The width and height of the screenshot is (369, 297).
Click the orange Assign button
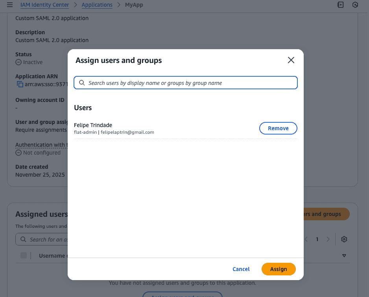[x=279, y=269]
